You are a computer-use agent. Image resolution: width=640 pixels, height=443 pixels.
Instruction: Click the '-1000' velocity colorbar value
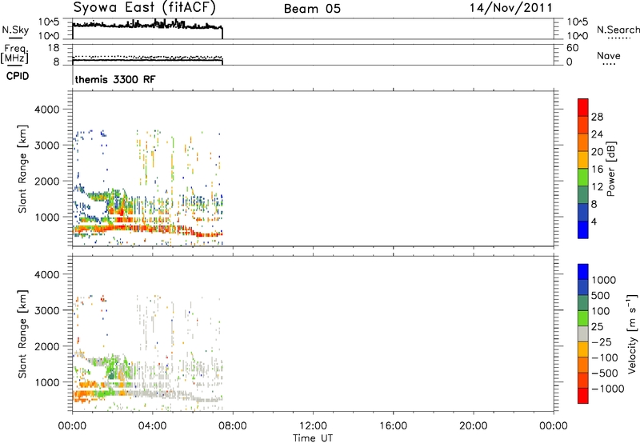(608, 389)
